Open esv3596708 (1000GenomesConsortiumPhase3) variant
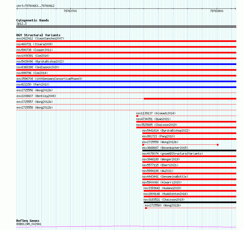 click(49, 79)
